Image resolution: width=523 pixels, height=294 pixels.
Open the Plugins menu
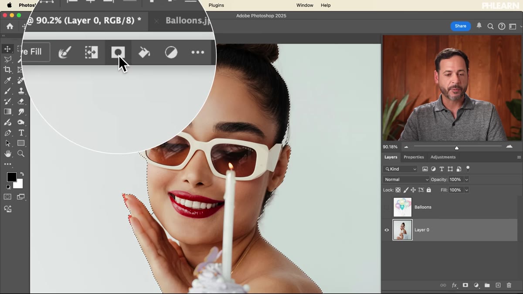click(x=216, y=5)
